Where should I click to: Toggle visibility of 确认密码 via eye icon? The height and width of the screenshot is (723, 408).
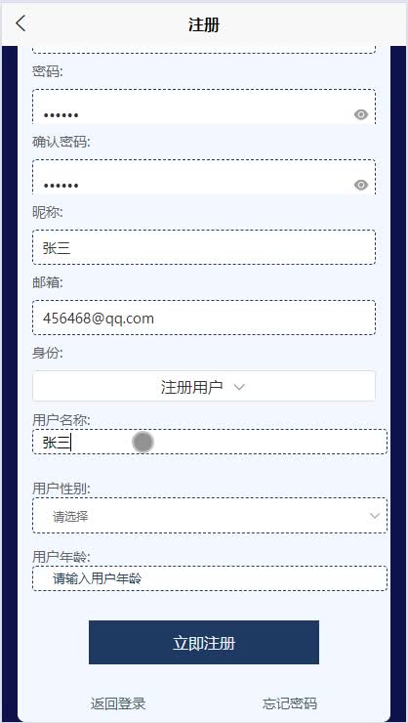coord(361,185)
